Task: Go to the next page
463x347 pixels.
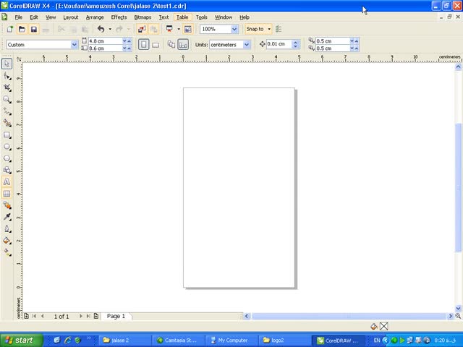Action: tap(80, 316)
